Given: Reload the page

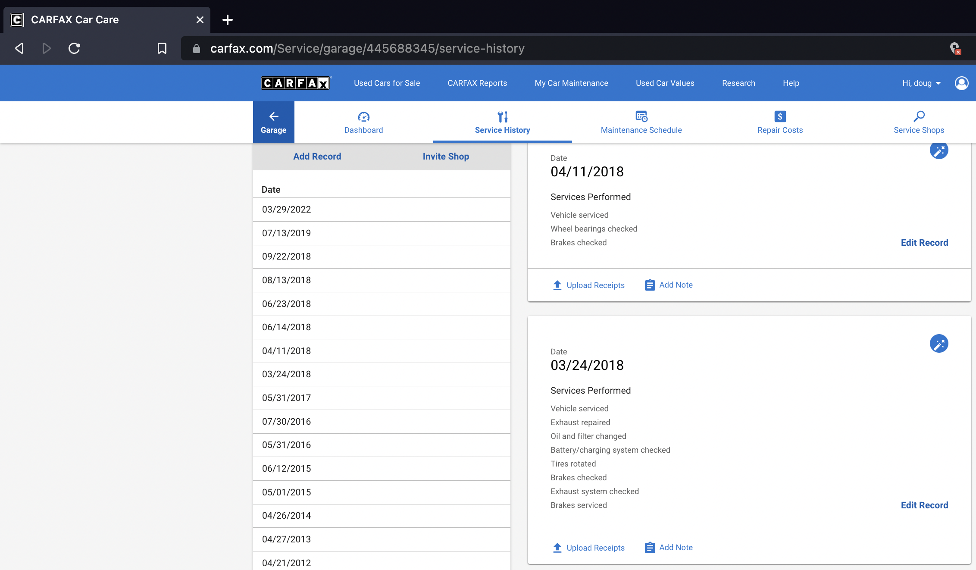Looking at the screenshot, I should [74, 48].
